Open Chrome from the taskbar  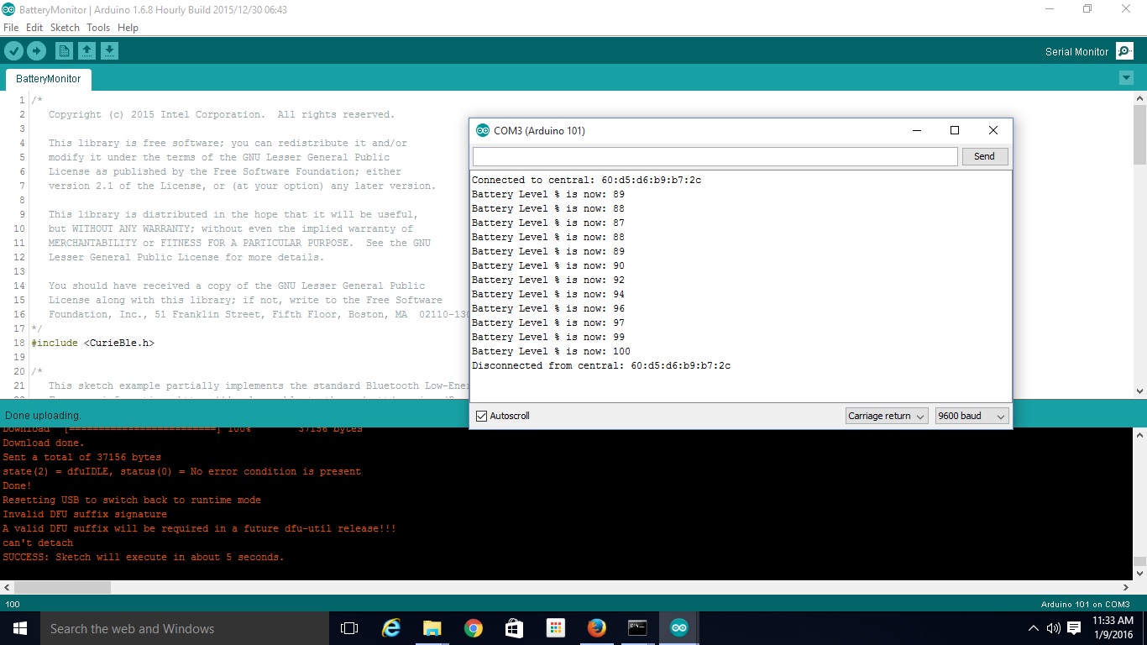point(473,627)
